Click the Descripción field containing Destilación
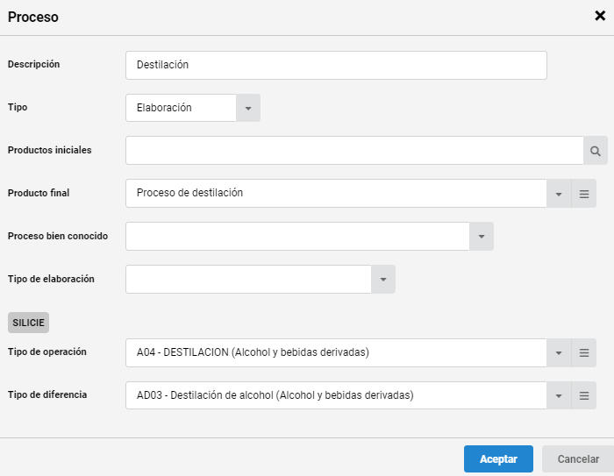 tap(336, 65)
